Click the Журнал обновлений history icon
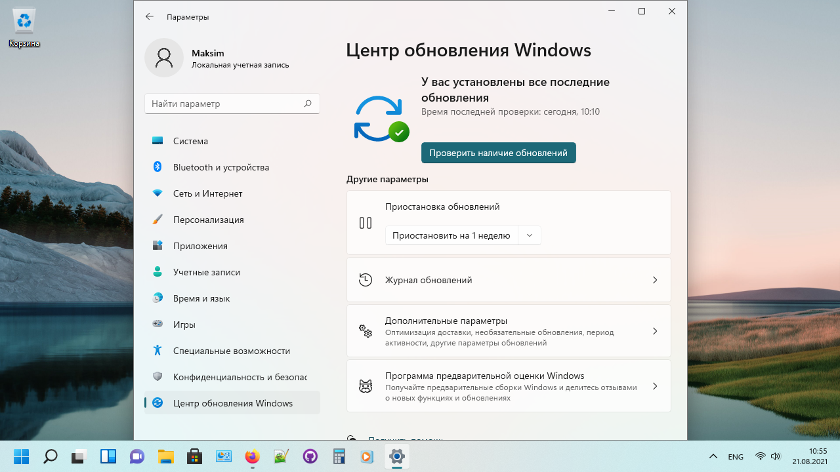 click(x=366, y=280)
